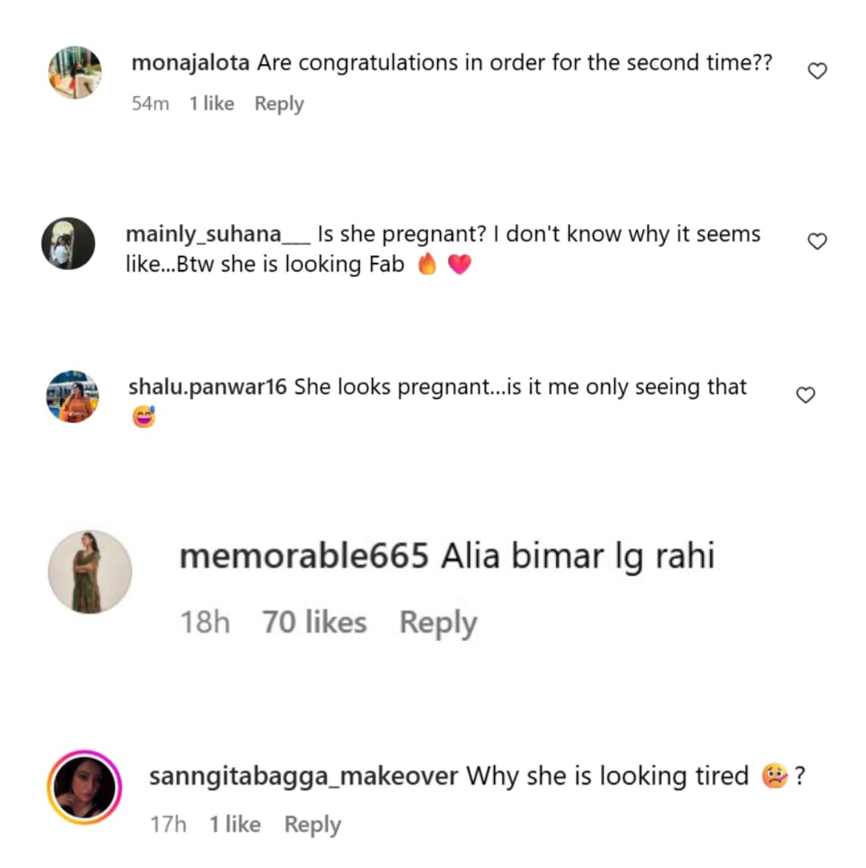View the 70 likes list
This screenshot has height=868, width=866.
314,623
